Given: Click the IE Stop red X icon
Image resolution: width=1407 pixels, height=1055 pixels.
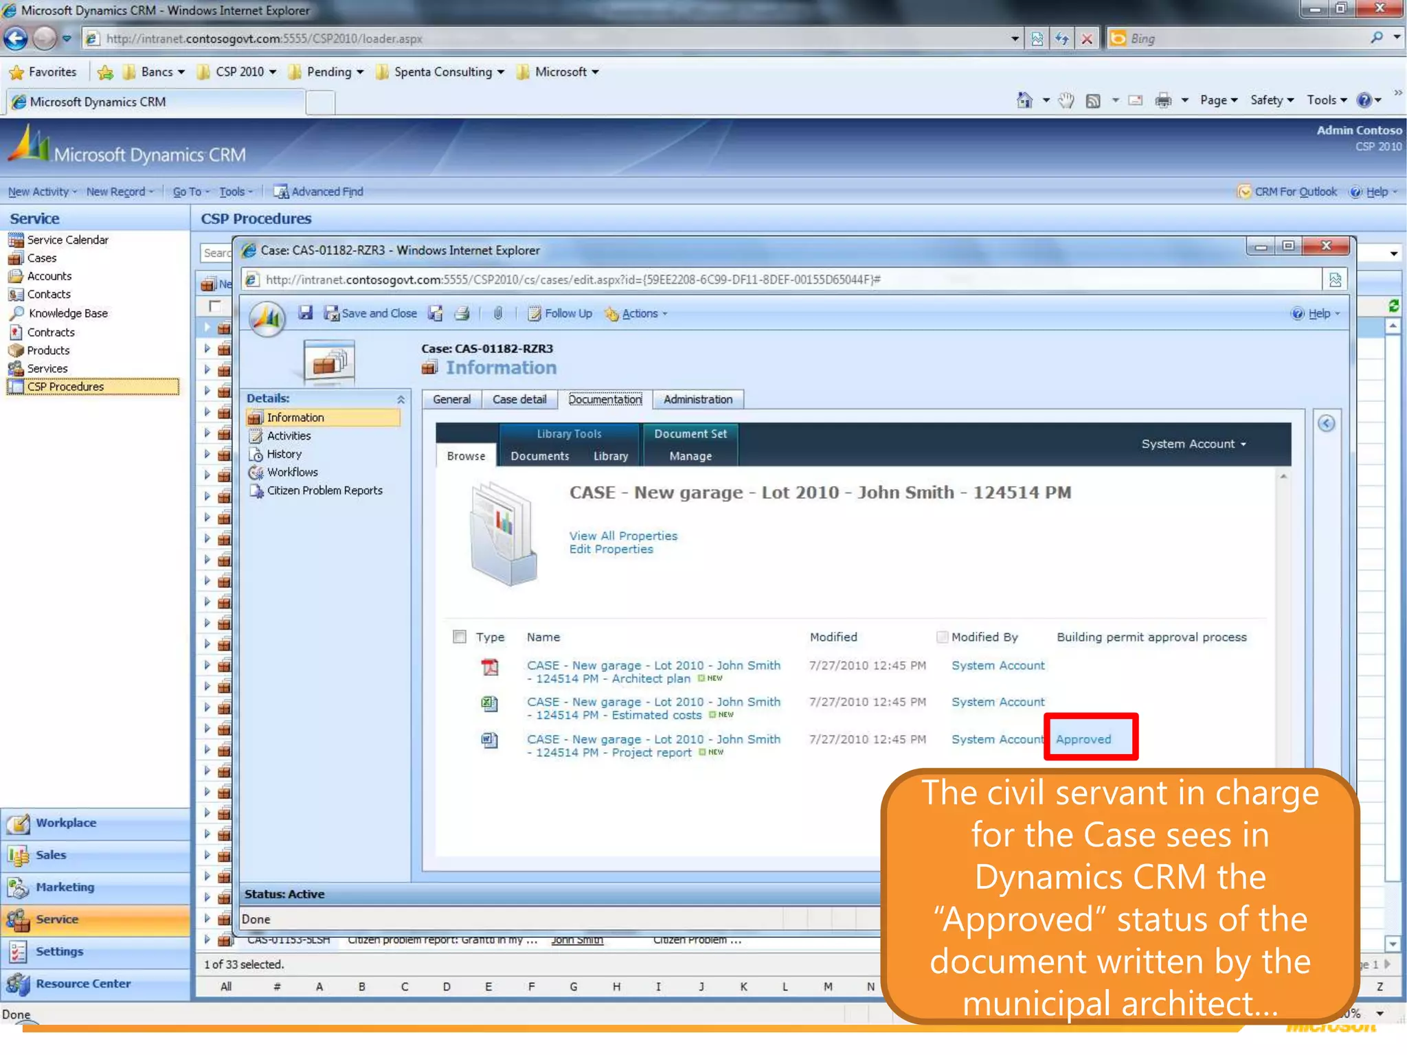Looking at the screenshot, I should [1086, 38].
